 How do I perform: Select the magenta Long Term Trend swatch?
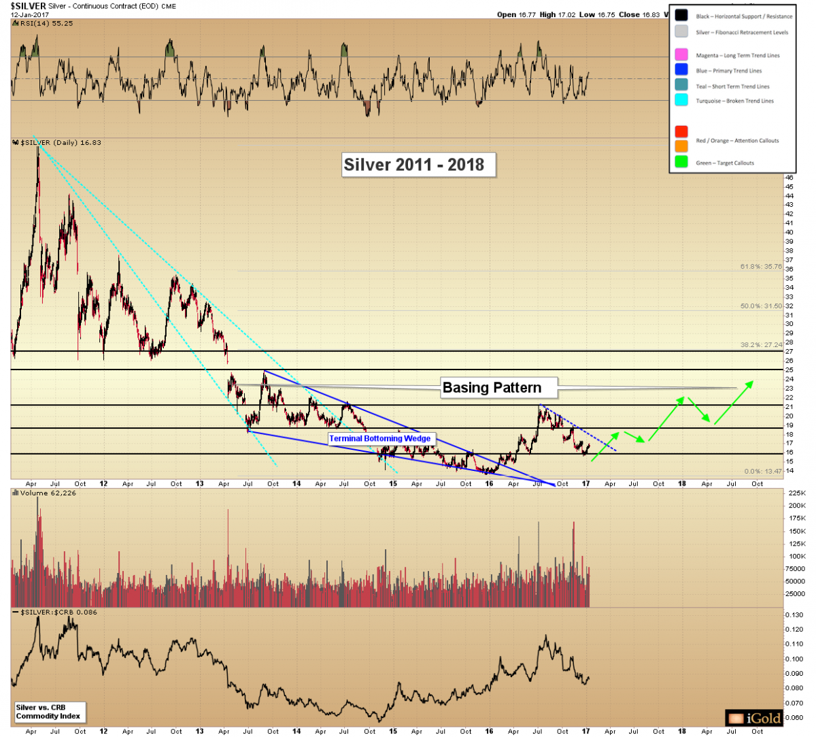pos(681,55)
